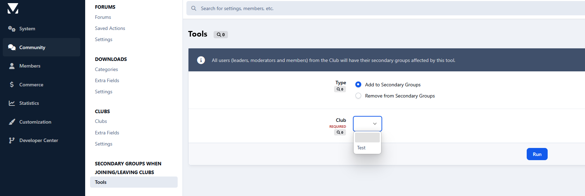Click search badge under Type label
The image size is (585, 196).
pos(340,89)
